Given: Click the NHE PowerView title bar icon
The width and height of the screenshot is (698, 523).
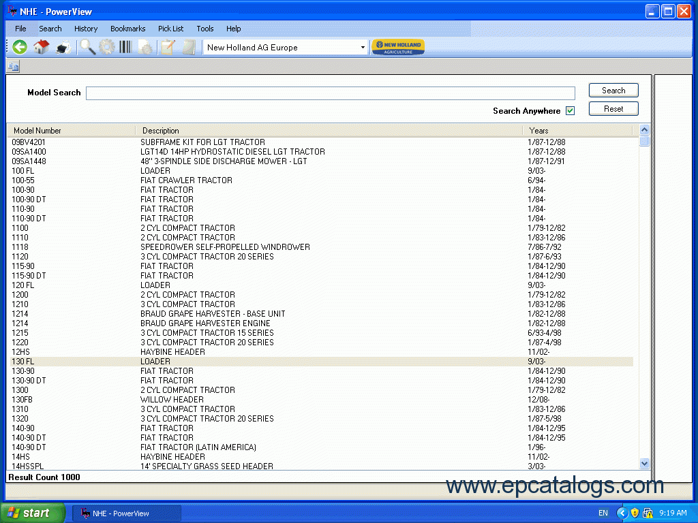Looking at the screenshot, I should pos(12,11).
